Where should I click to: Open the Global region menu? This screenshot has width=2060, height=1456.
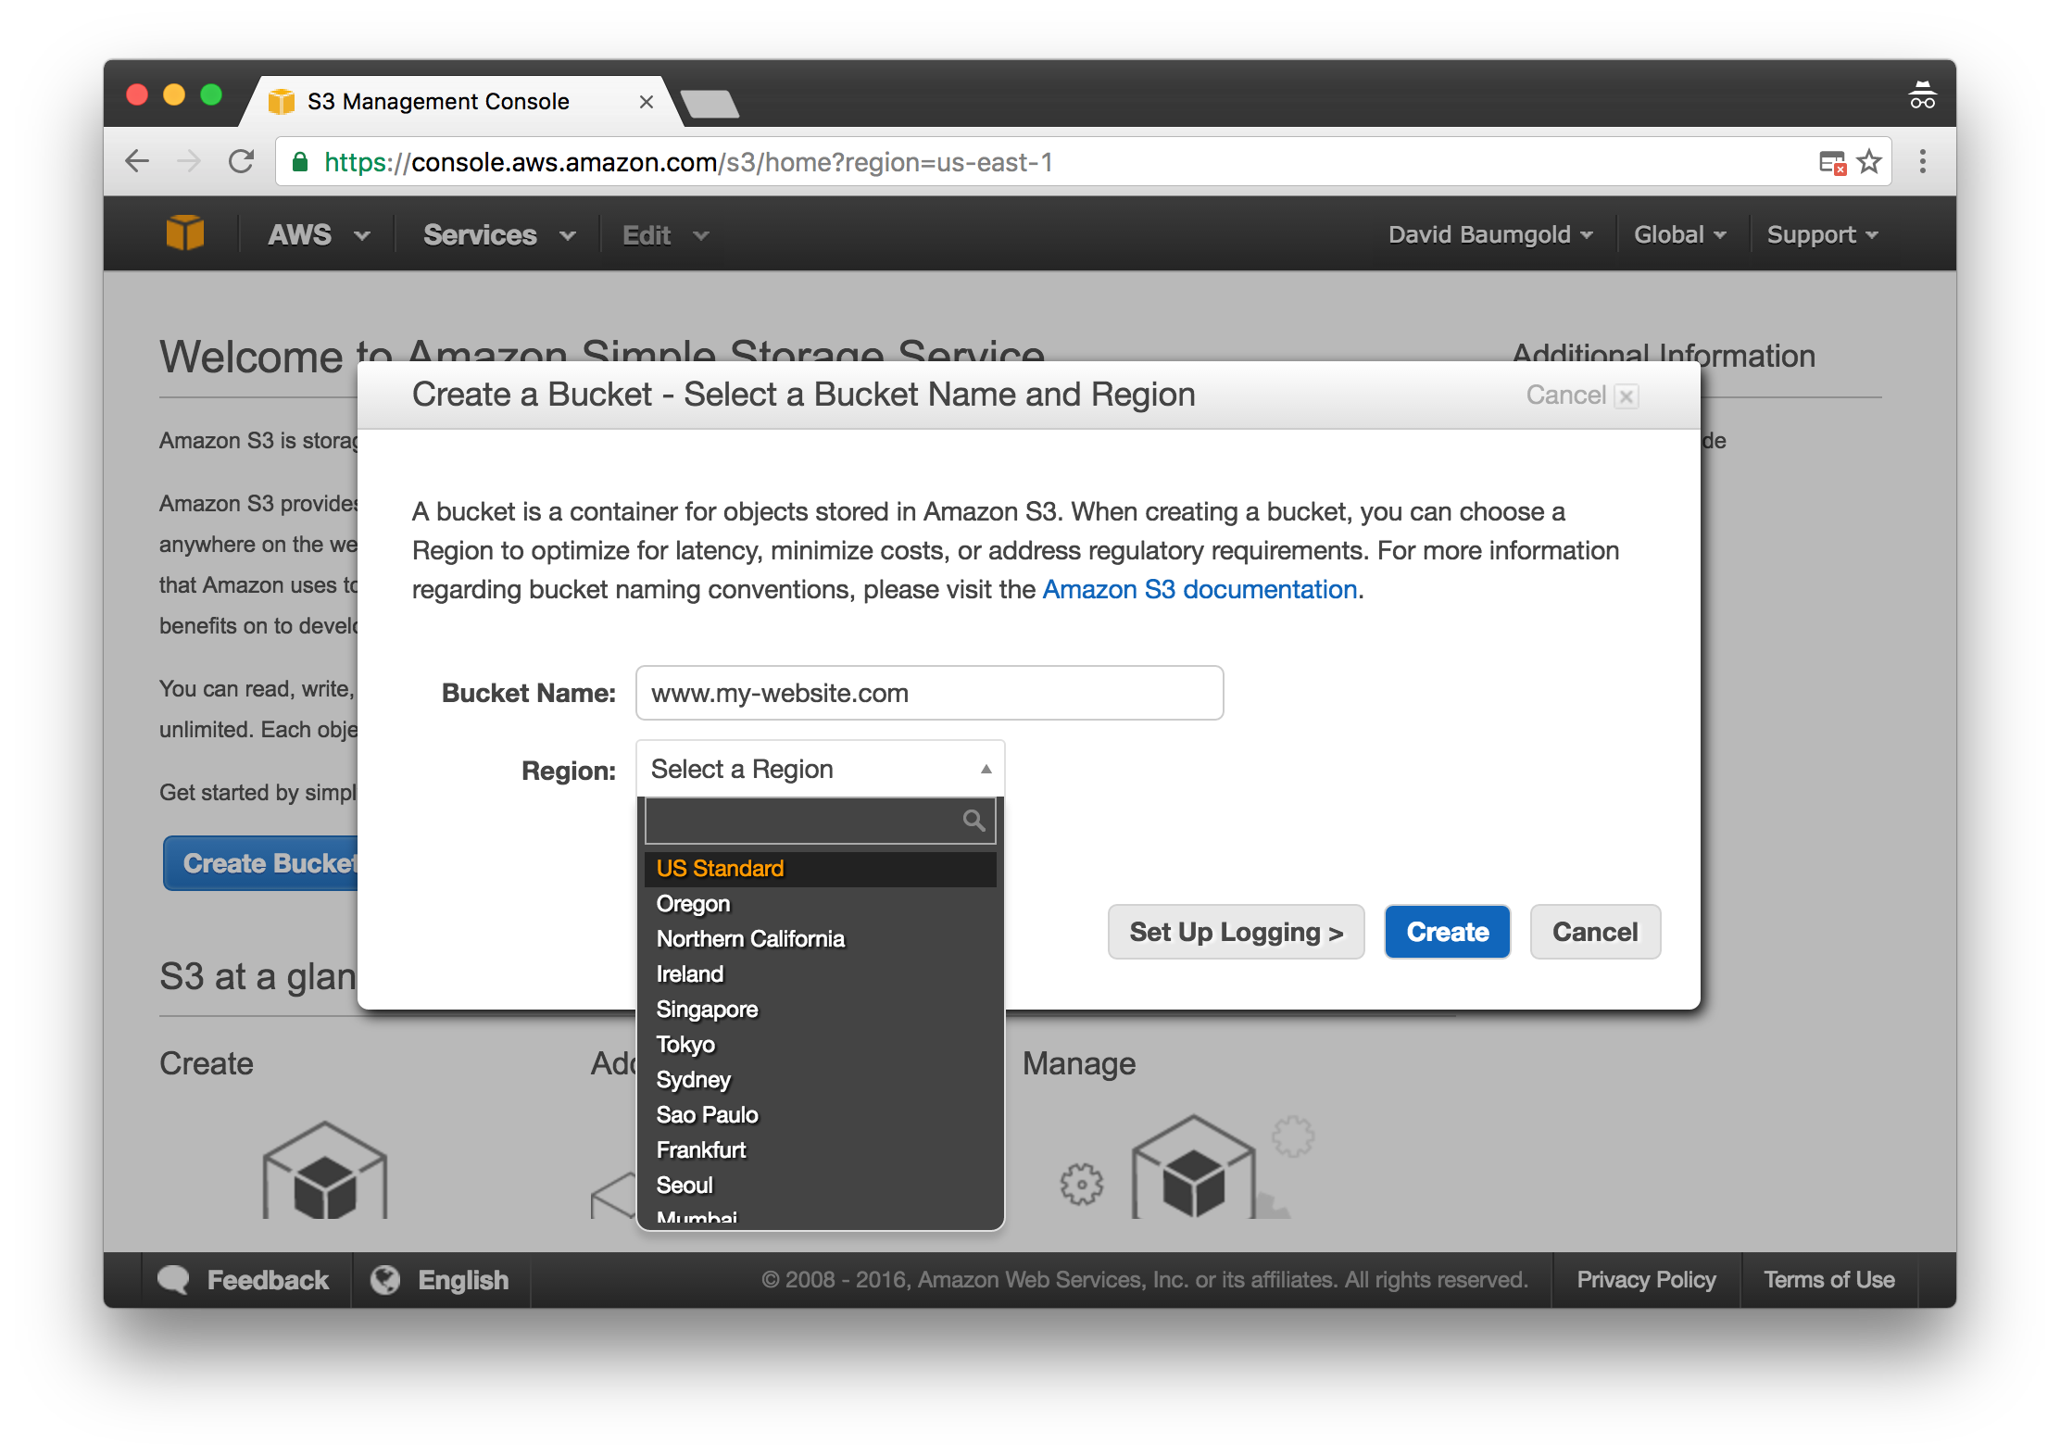coord(1680,235)
